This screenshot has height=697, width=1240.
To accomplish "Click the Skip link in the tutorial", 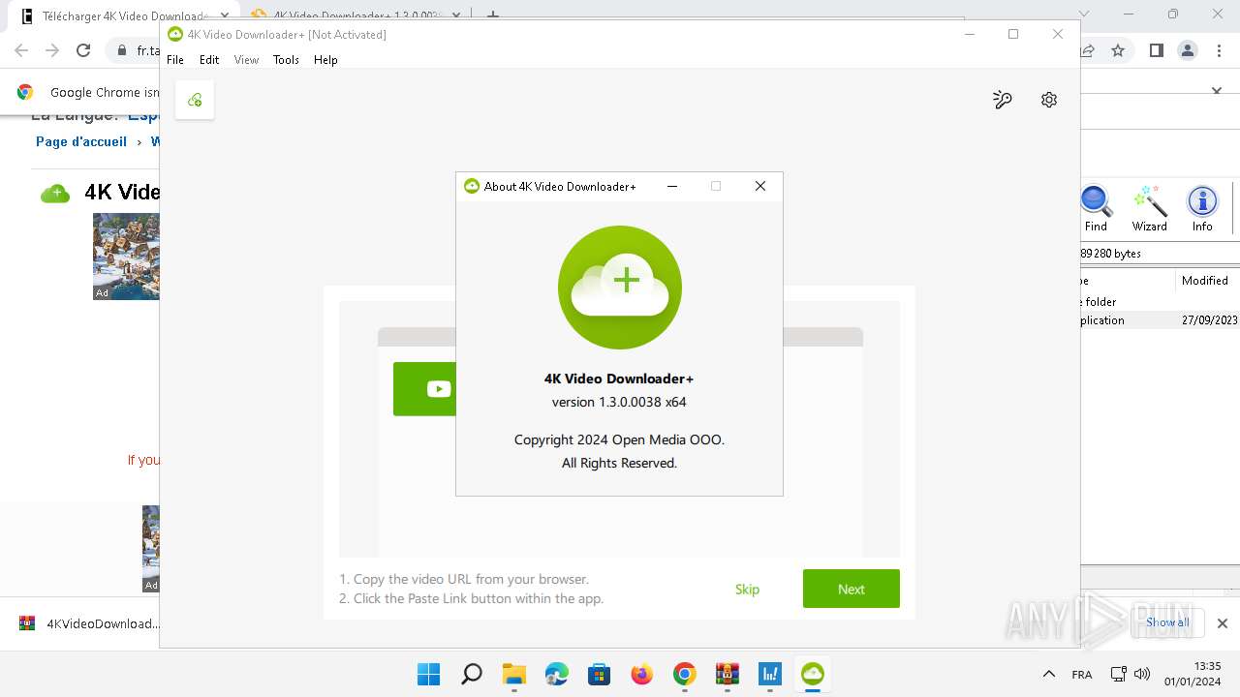I will (747, 590).
